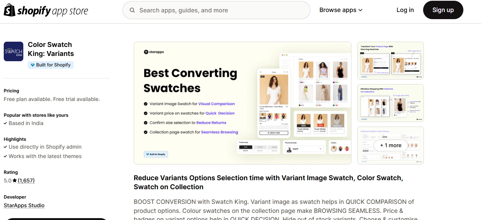Open the Effortless Shopping with Swatches thumbnail
The image size is (481, 220).
(390, 103)
